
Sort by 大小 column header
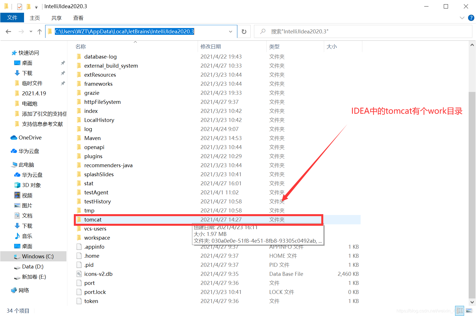[x=332, y=46]
